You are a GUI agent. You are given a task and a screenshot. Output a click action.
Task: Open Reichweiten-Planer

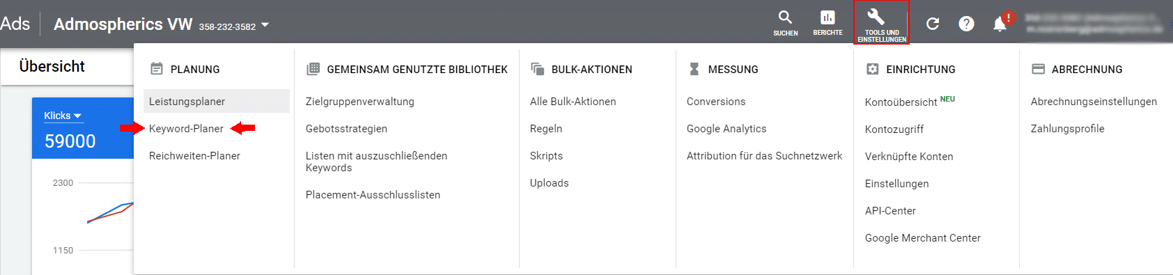click(x=194, y=156)
